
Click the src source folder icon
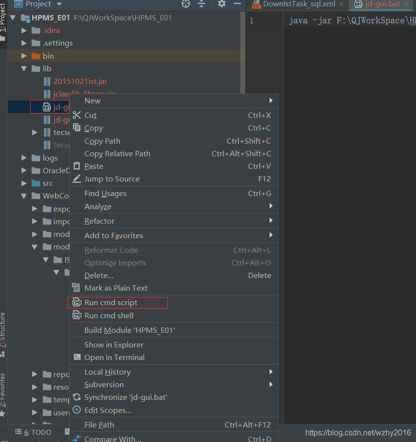(36, 183)
